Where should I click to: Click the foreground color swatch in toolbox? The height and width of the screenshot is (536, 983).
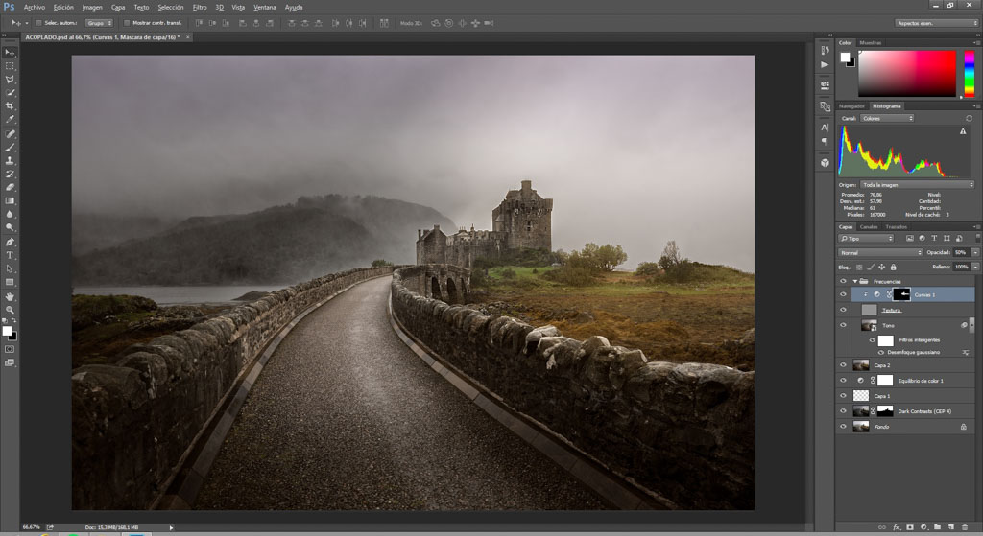pos(7,331)
